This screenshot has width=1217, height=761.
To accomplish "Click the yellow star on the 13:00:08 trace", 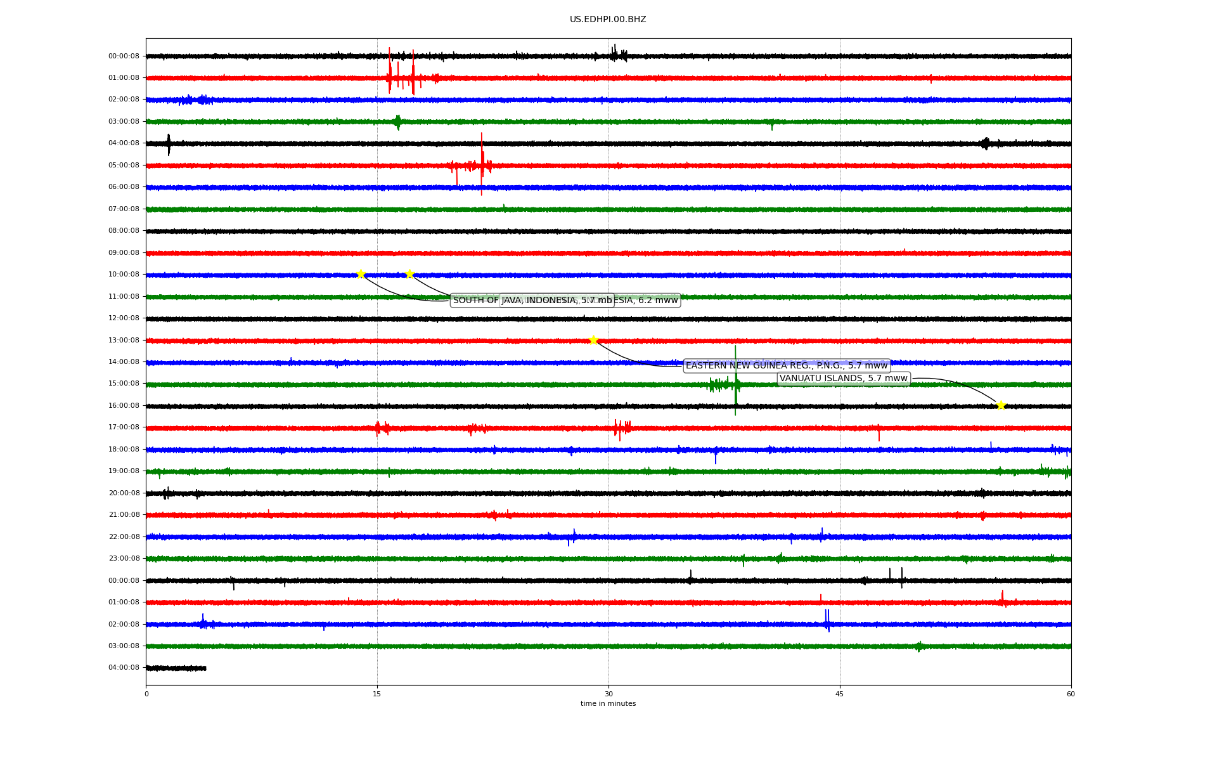I will click(593, 340).
